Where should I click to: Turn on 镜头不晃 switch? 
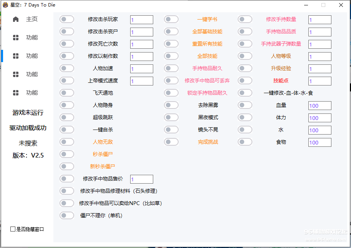(x=171, y=130)
